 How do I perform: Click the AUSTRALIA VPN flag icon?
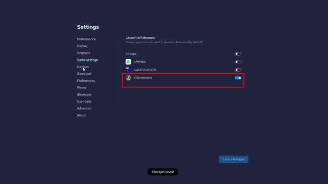coord(128,70)
